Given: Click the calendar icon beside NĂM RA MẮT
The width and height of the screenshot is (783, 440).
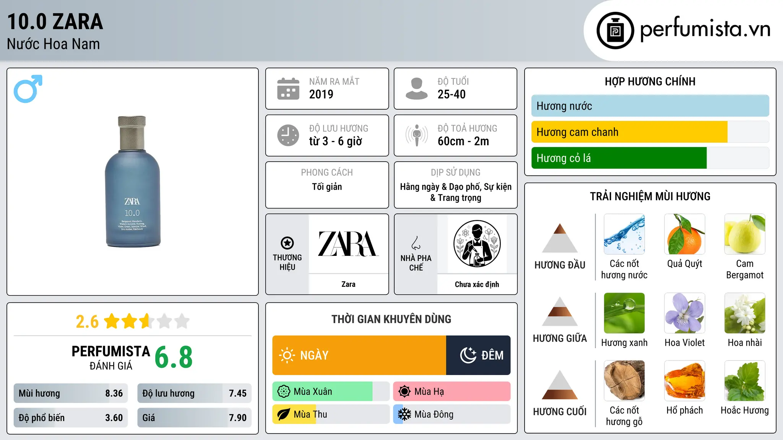Looking at the screenshot, I should [288, 89].
